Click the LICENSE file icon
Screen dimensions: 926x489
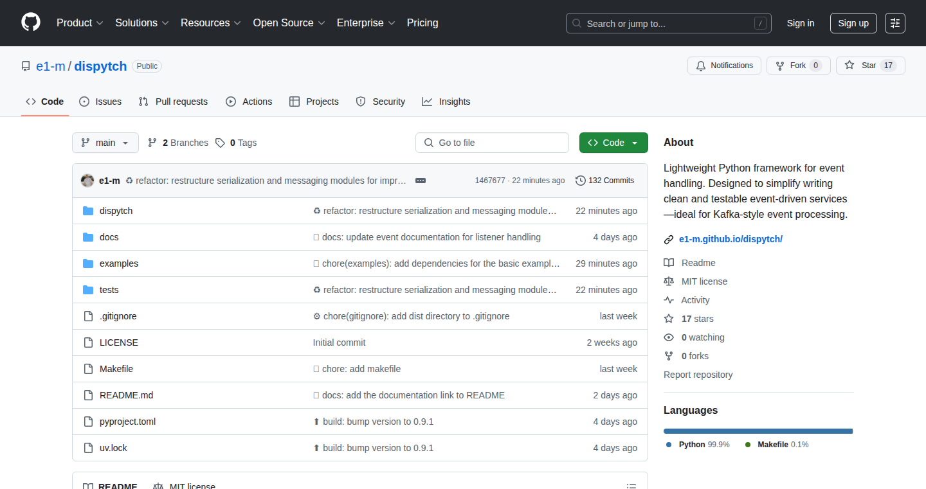tap(88, 342)
